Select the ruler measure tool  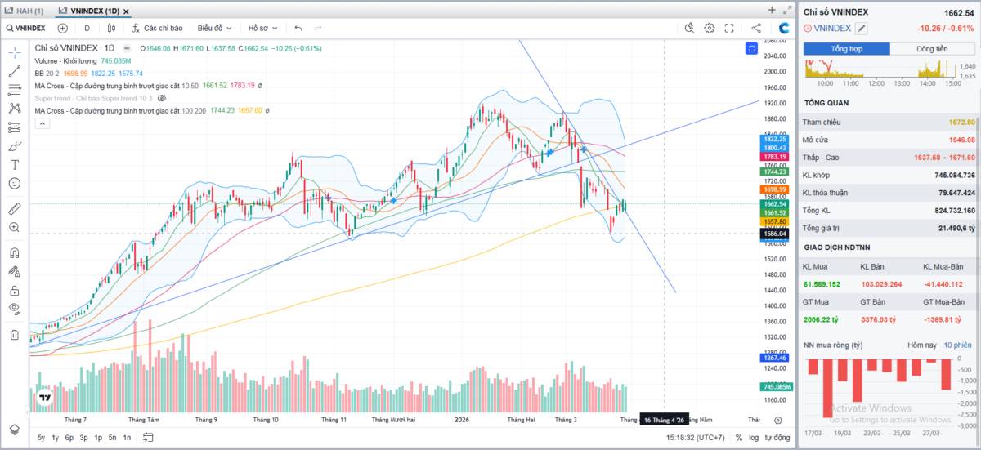[15, 208]
